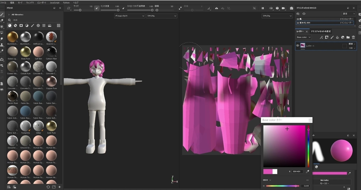The height and width of the screenshot is (190, 361).
Task: Expand the All libraries tree
Action: [x=9, y=14]
